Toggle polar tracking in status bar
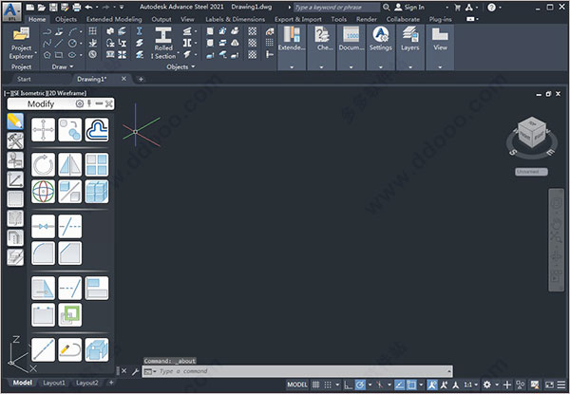The image size is (570, 394). 360,385
